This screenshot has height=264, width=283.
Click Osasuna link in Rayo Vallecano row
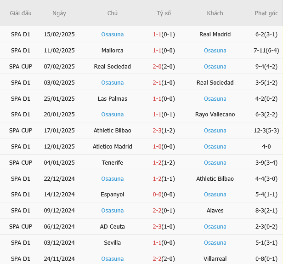point(113,115)
